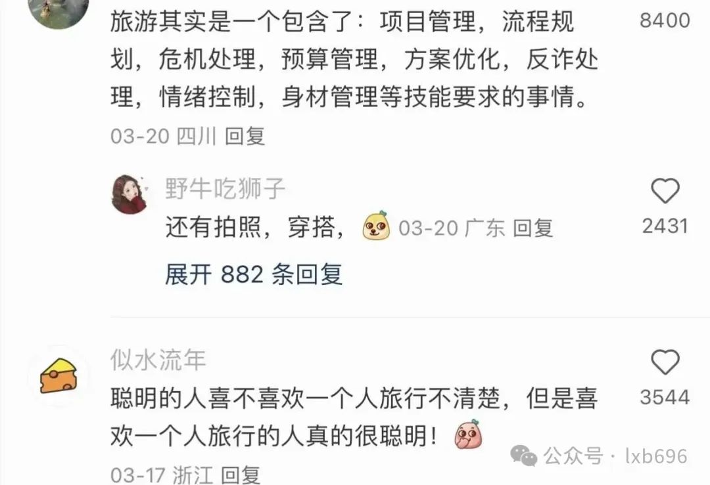Click the 2431 like count

point(665,226)
